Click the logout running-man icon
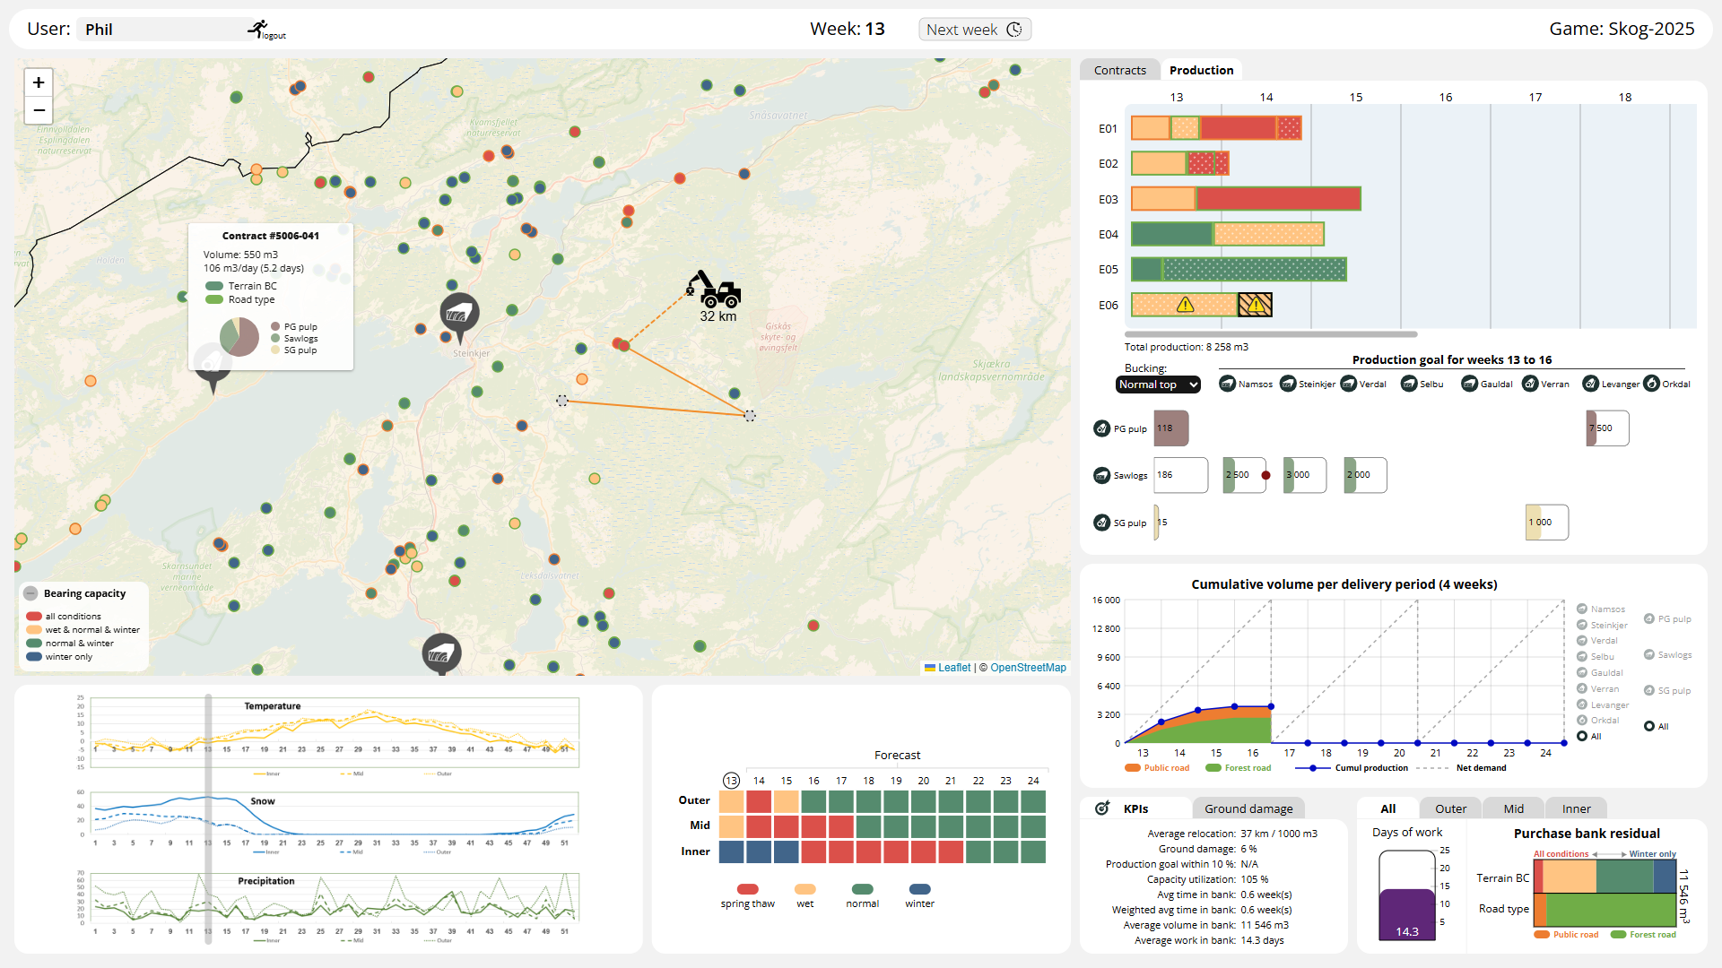The height and width of the screenshot is (968, 1722). (258, 29)
